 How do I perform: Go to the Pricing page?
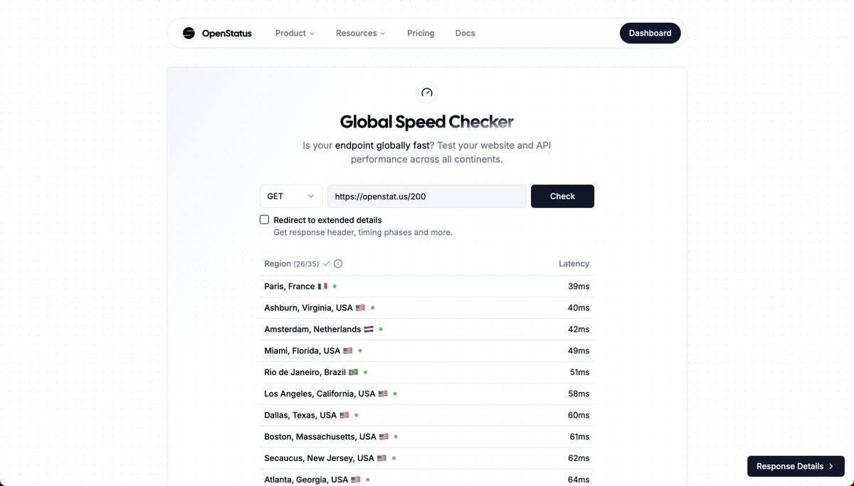pyautogui.click(x=421, y=33)
